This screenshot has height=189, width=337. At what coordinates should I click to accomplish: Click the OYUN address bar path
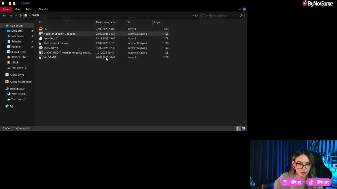coord(35,15)
